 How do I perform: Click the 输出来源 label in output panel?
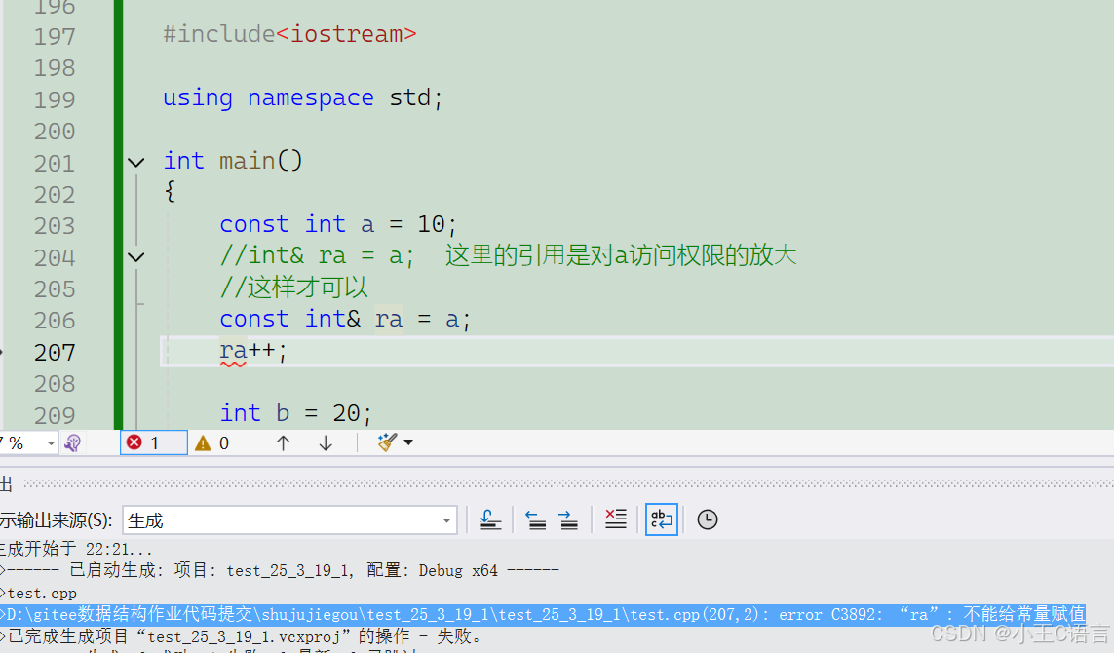(x=56, y=520)
